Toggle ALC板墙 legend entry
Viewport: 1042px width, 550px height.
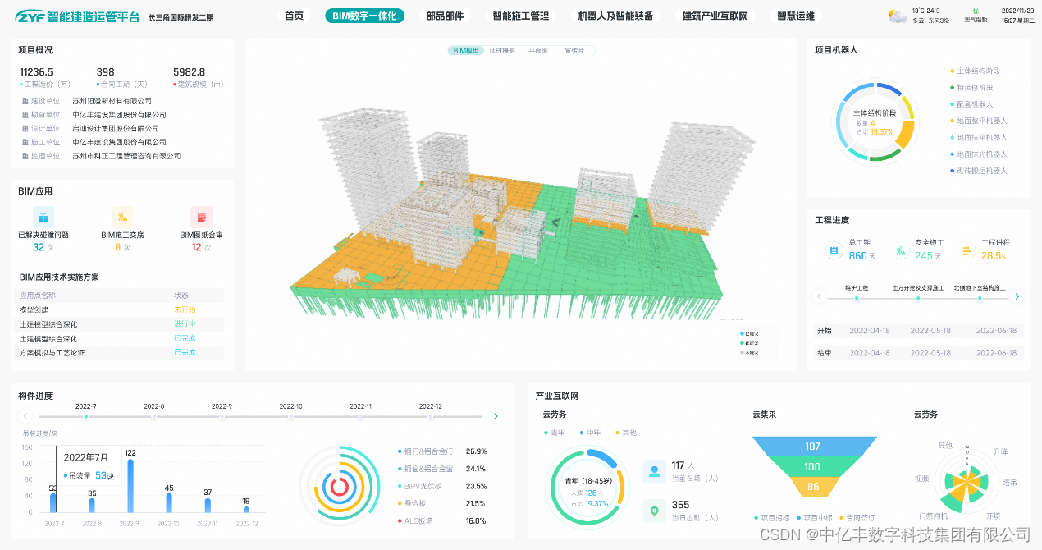415,520
